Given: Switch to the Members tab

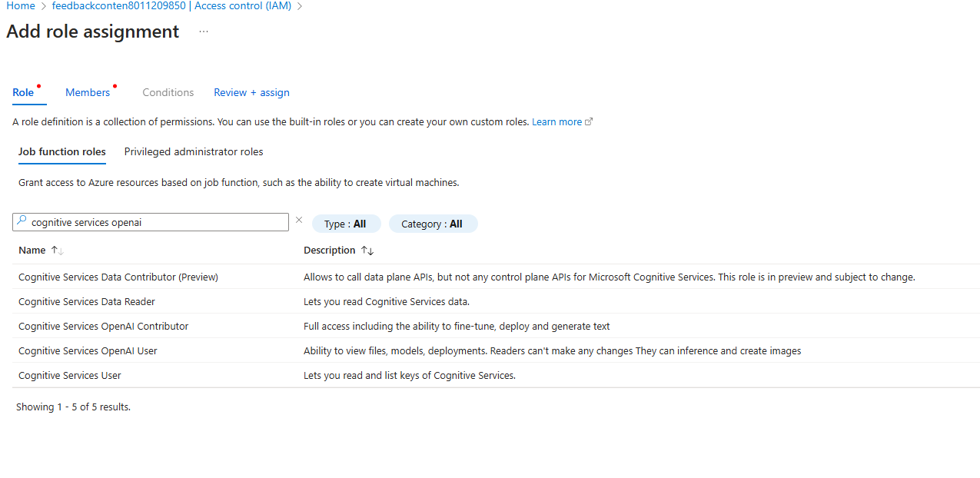Looking at the screenshot, I should [88, 92].
